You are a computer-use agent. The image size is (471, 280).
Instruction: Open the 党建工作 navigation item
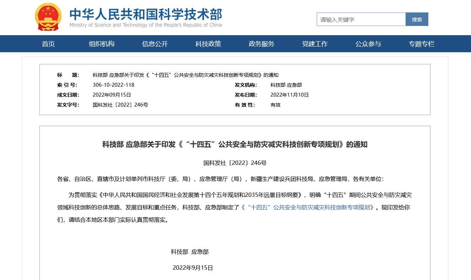point(315,44)
